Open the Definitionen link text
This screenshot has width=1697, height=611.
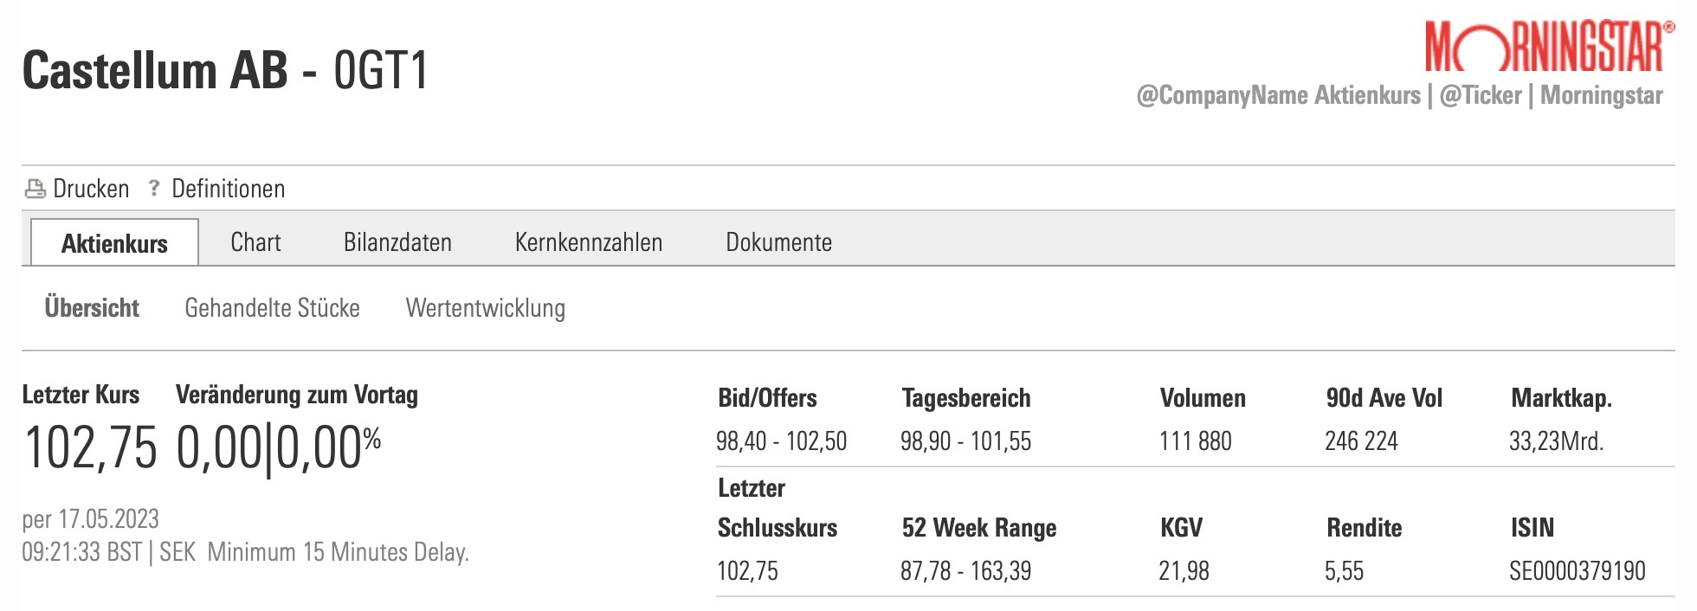click(x=228, y=189)
